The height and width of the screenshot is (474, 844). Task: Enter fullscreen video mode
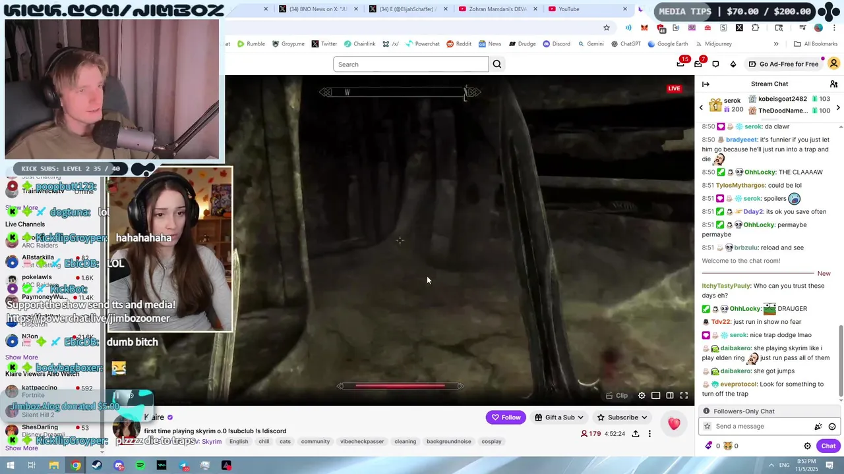[x=684, y=396]
